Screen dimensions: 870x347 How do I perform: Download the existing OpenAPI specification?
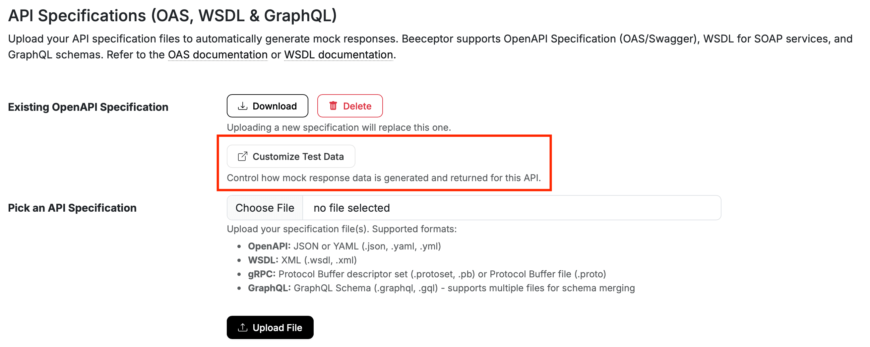(x=268, y=106)
